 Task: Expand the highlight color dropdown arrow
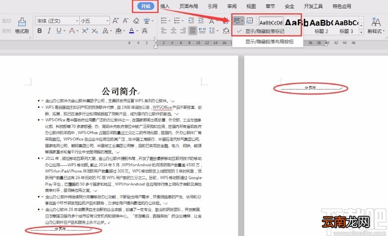124,31
